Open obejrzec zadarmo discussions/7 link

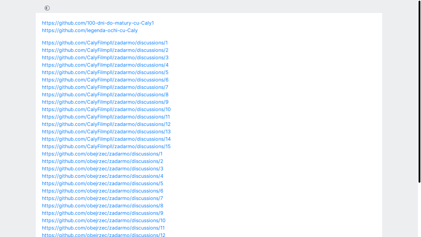102,198
